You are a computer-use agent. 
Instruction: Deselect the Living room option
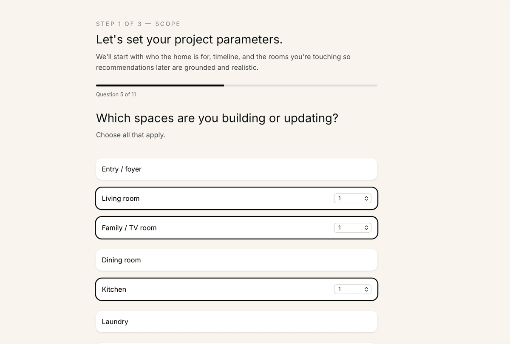coord(212,199)
